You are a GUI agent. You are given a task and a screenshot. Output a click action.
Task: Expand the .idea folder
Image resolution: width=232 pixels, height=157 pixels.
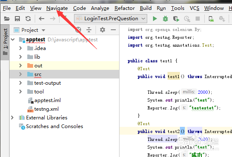[21, 48]
